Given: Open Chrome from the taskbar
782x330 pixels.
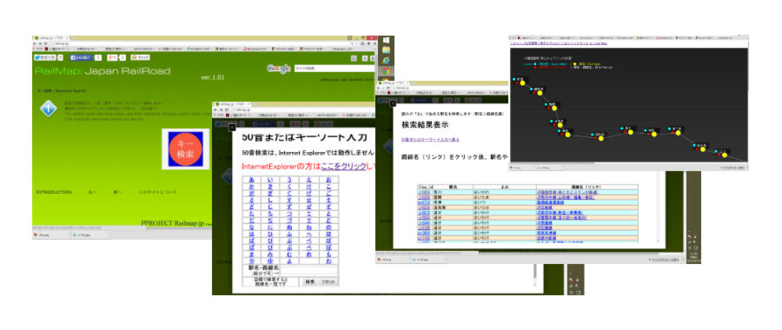Looking at the screenshot, I should (386, 71).
